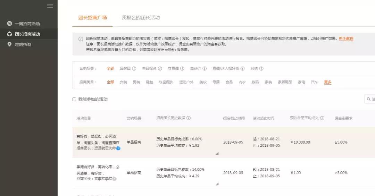Click 历史单品平均成交：¥1.92 text
Screen dimensions: 375x196
[178, 146]
